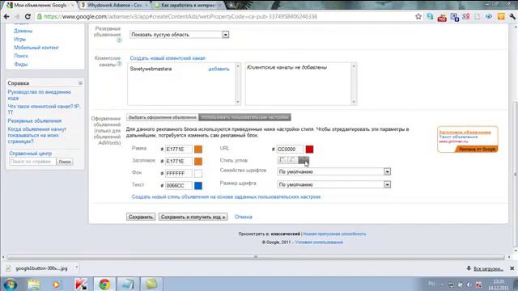
Task: Open the create new ad style link
Action: coord(226,196)
